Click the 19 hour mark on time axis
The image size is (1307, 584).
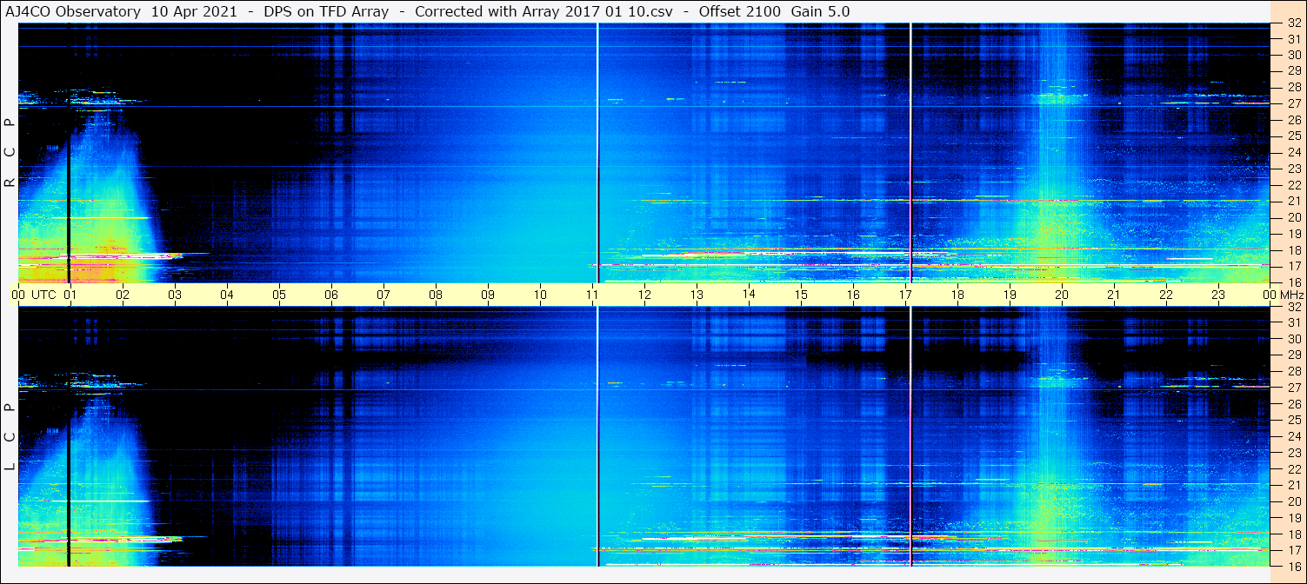coord(1010,295)
